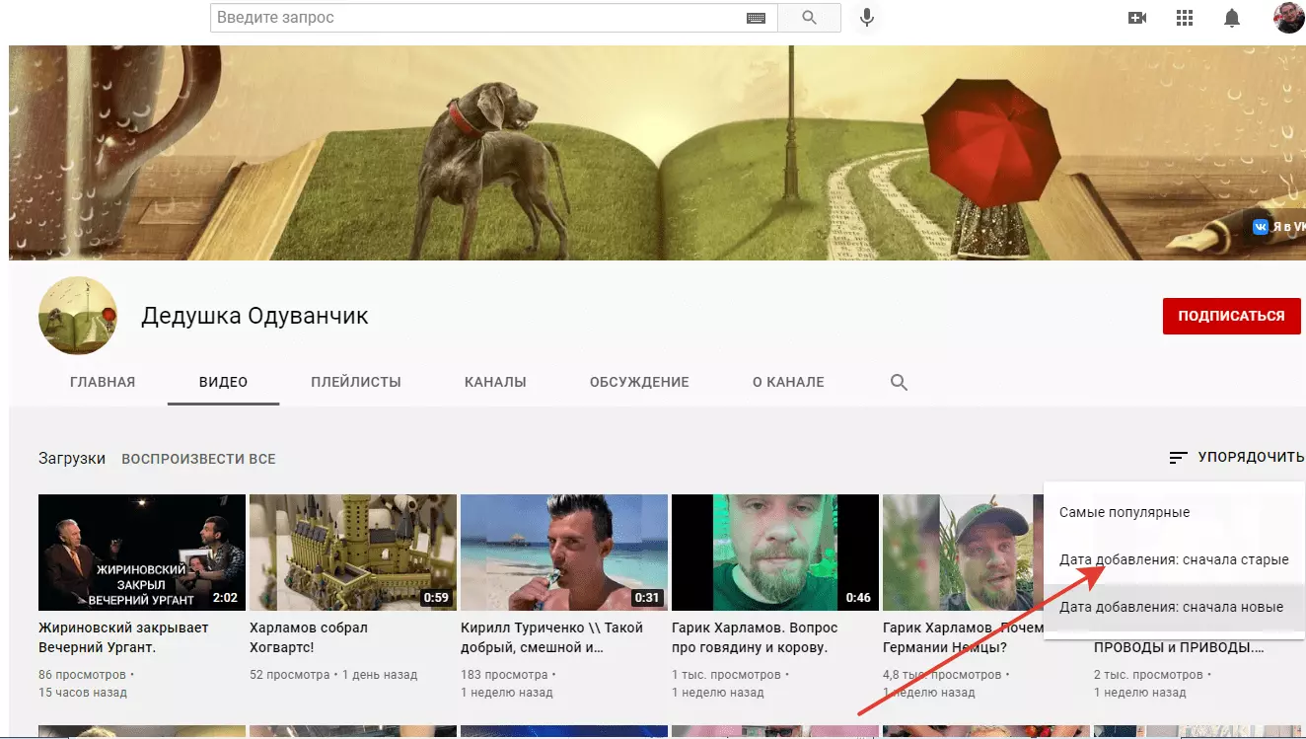Screen dimensions: 1306x739
Task: Open the Загрузки uploads dropdown label
Action: pos(72,459)
